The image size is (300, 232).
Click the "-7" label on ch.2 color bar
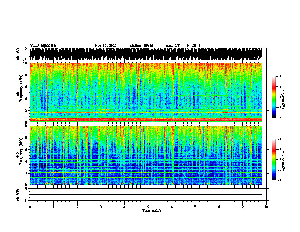279,180
